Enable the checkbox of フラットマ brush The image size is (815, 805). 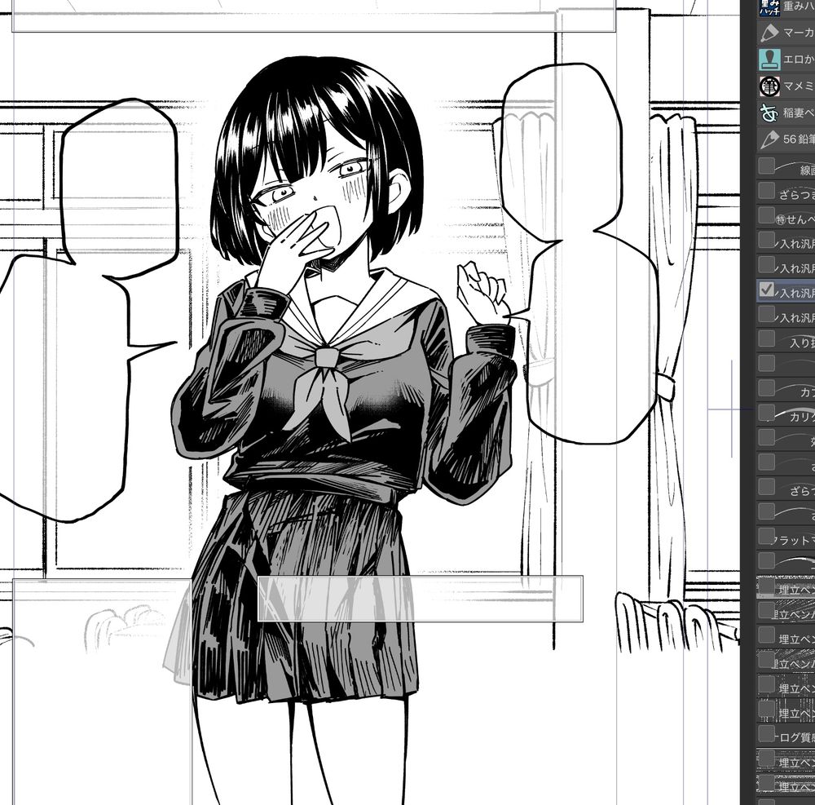[766, 536]
